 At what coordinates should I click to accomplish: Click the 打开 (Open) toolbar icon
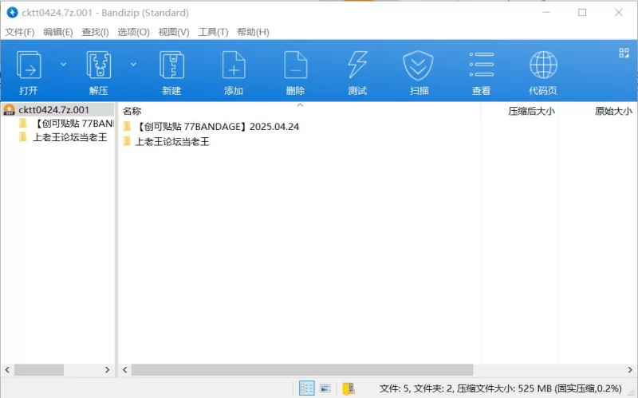point(29,65)
